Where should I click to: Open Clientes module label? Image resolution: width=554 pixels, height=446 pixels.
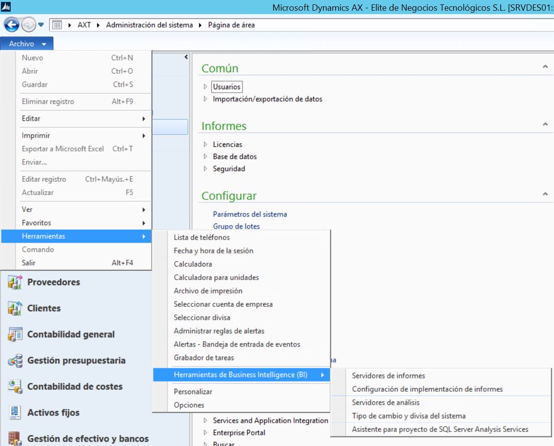(44, 308)
